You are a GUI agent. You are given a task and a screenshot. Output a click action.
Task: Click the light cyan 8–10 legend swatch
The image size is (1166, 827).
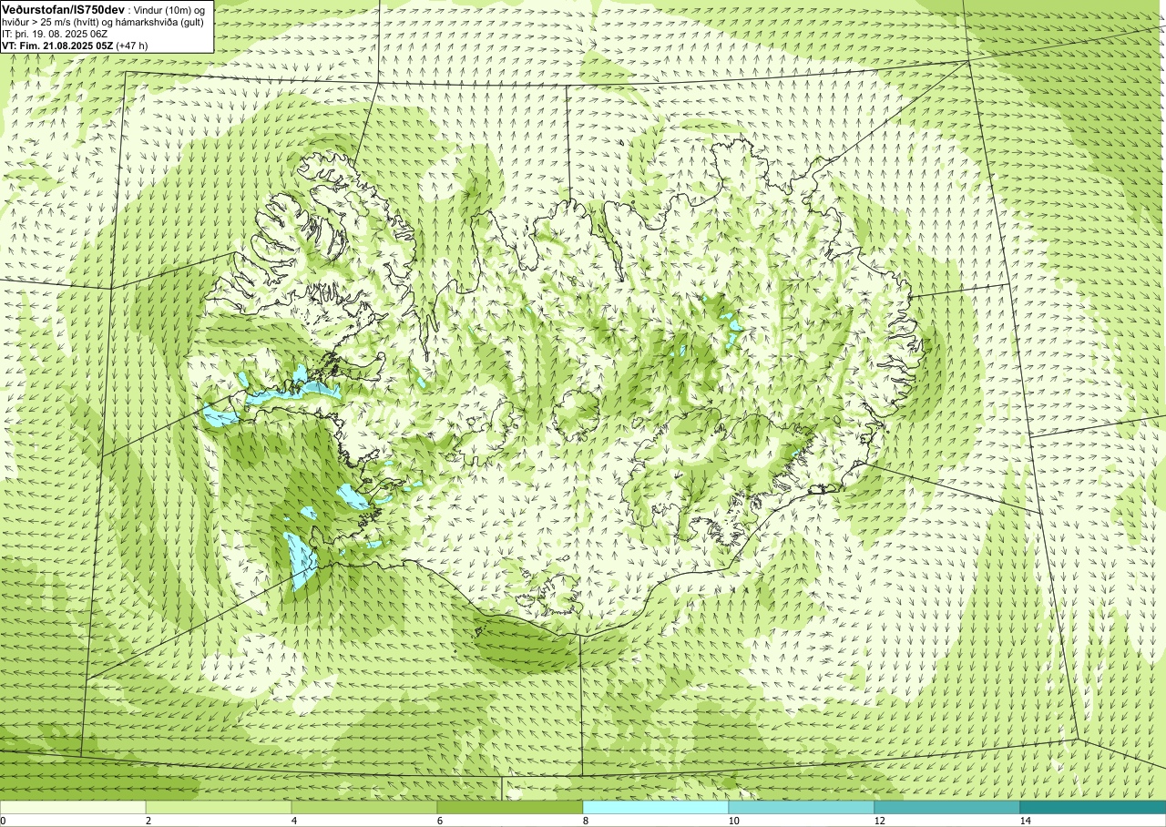coord(656,807)
